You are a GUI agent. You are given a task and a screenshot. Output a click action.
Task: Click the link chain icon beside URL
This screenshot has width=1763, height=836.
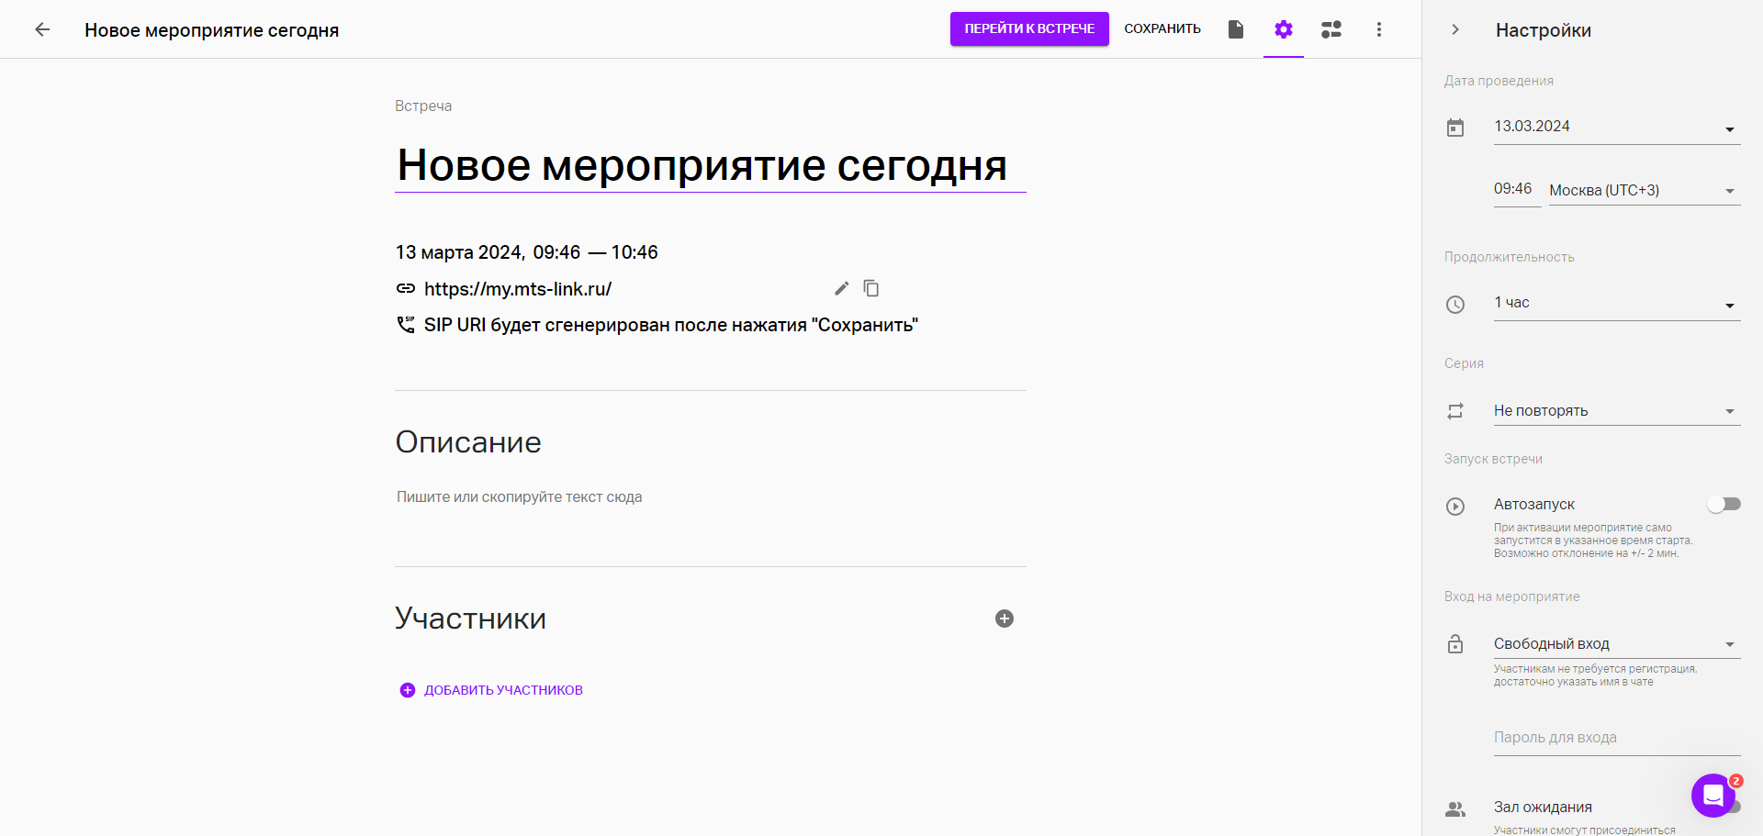406,288
